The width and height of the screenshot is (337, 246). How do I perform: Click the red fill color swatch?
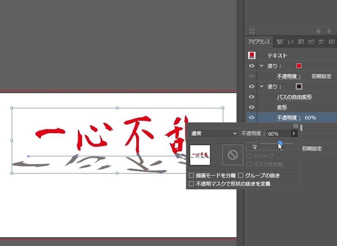[299, 66]
